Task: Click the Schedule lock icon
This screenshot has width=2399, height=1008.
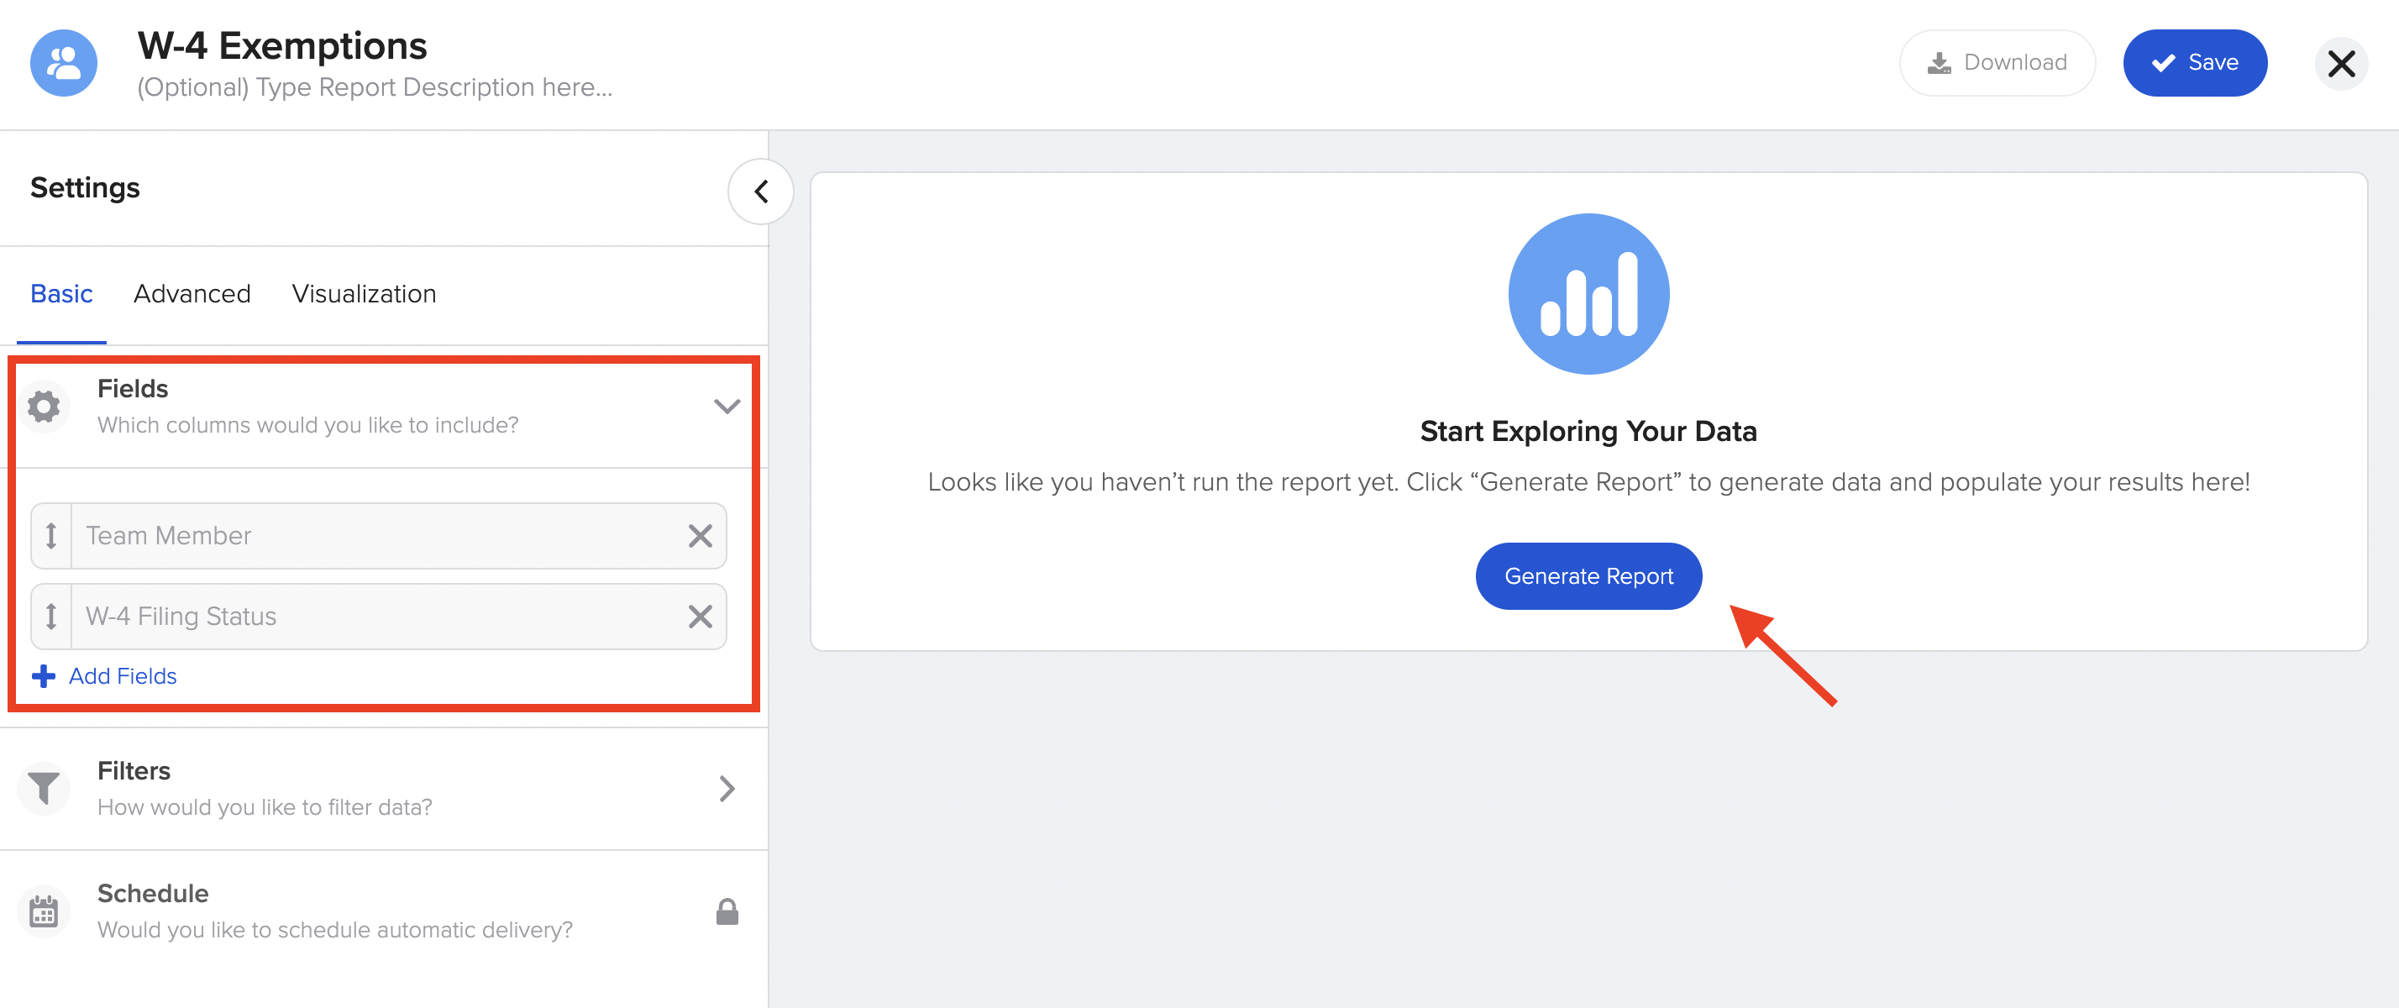Action: [x=727, y=911]
